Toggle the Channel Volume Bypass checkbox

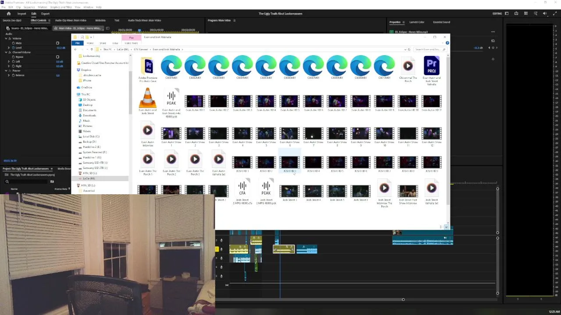57,57
